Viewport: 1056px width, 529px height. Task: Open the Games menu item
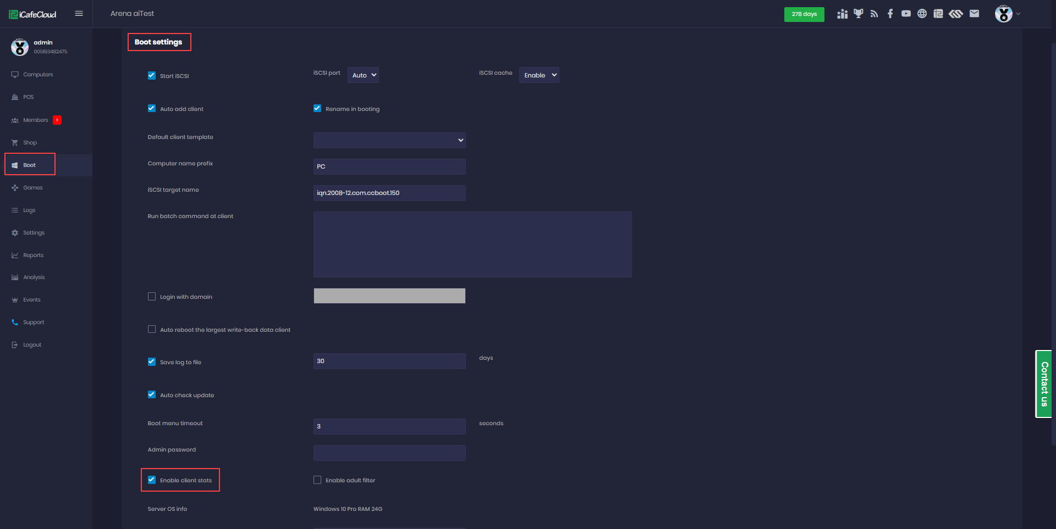(x=33, y=187)
